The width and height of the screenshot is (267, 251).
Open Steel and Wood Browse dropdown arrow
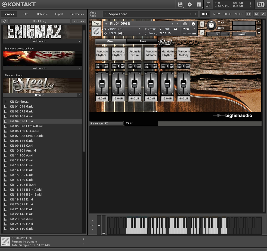[x=79, y=95]
